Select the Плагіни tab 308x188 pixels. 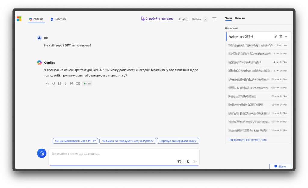[x=240, y=18]
